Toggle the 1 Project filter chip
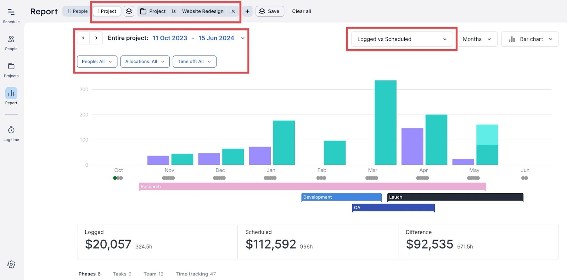This screenshot has width=567, height=280. tap(107, 11)
